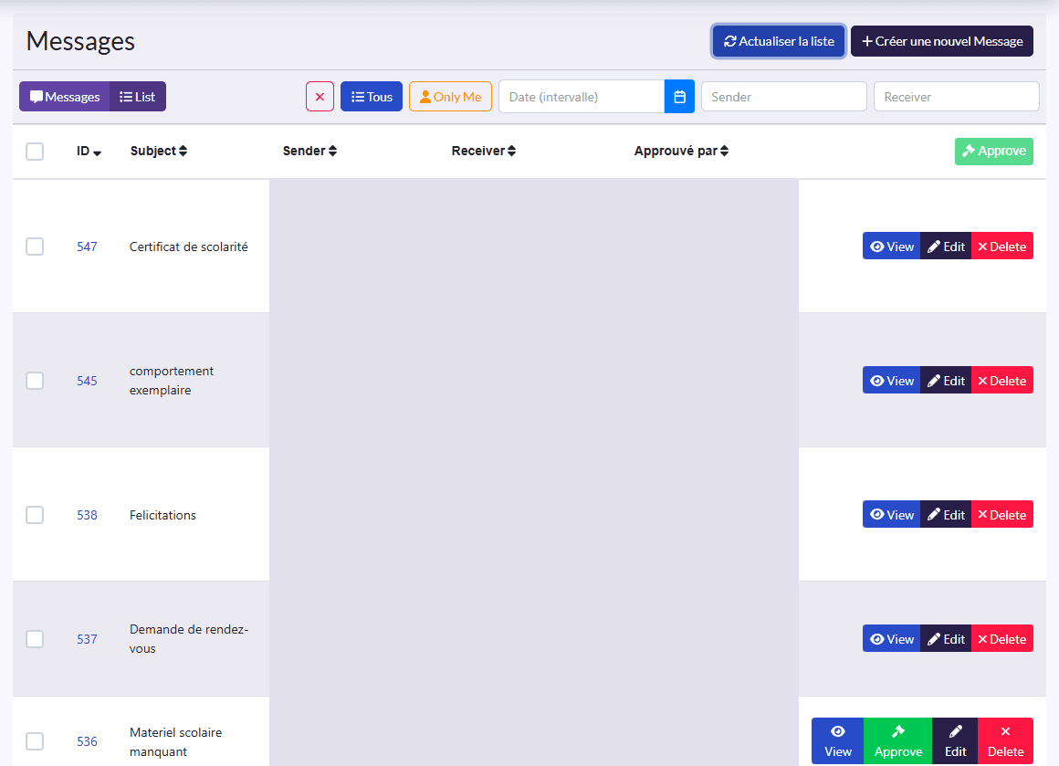The image size is (1059, 766).
Task: View the Certificat de scolarité message
Action: 892,247
